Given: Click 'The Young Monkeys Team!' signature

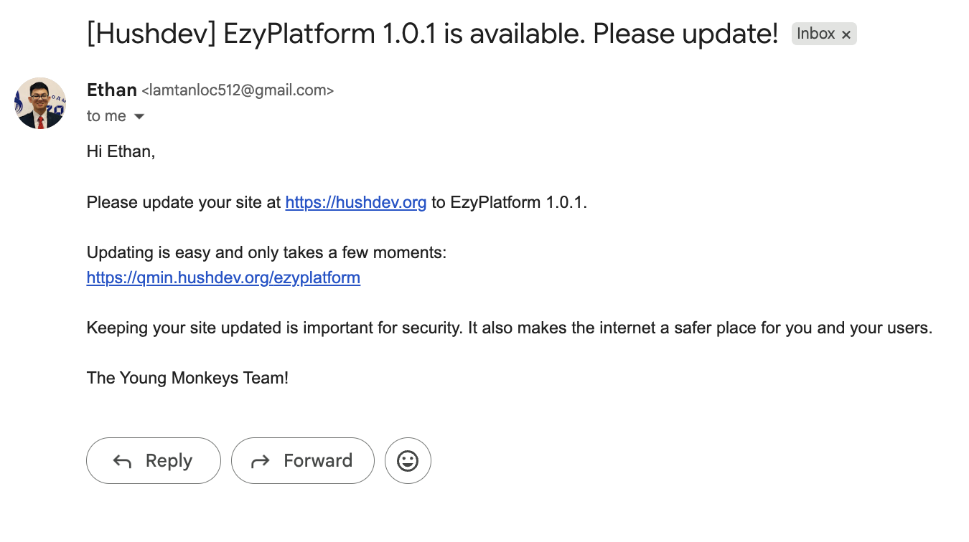Looking at the screenshot, I should [187, 378].
